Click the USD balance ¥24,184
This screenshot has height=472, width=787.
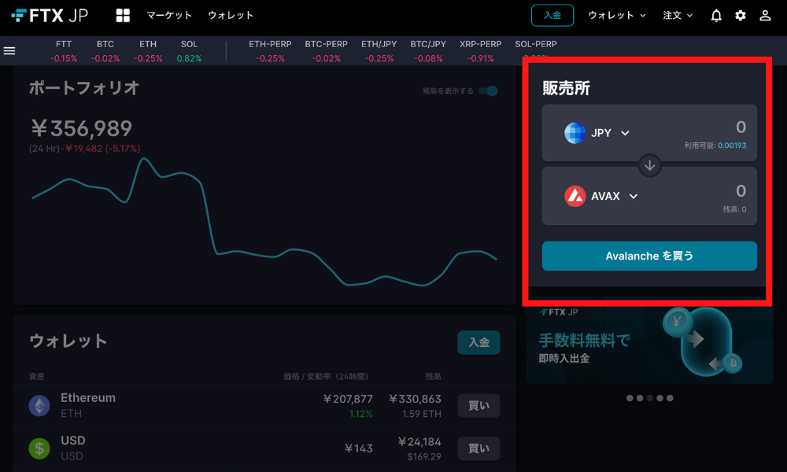pos(419,442)
